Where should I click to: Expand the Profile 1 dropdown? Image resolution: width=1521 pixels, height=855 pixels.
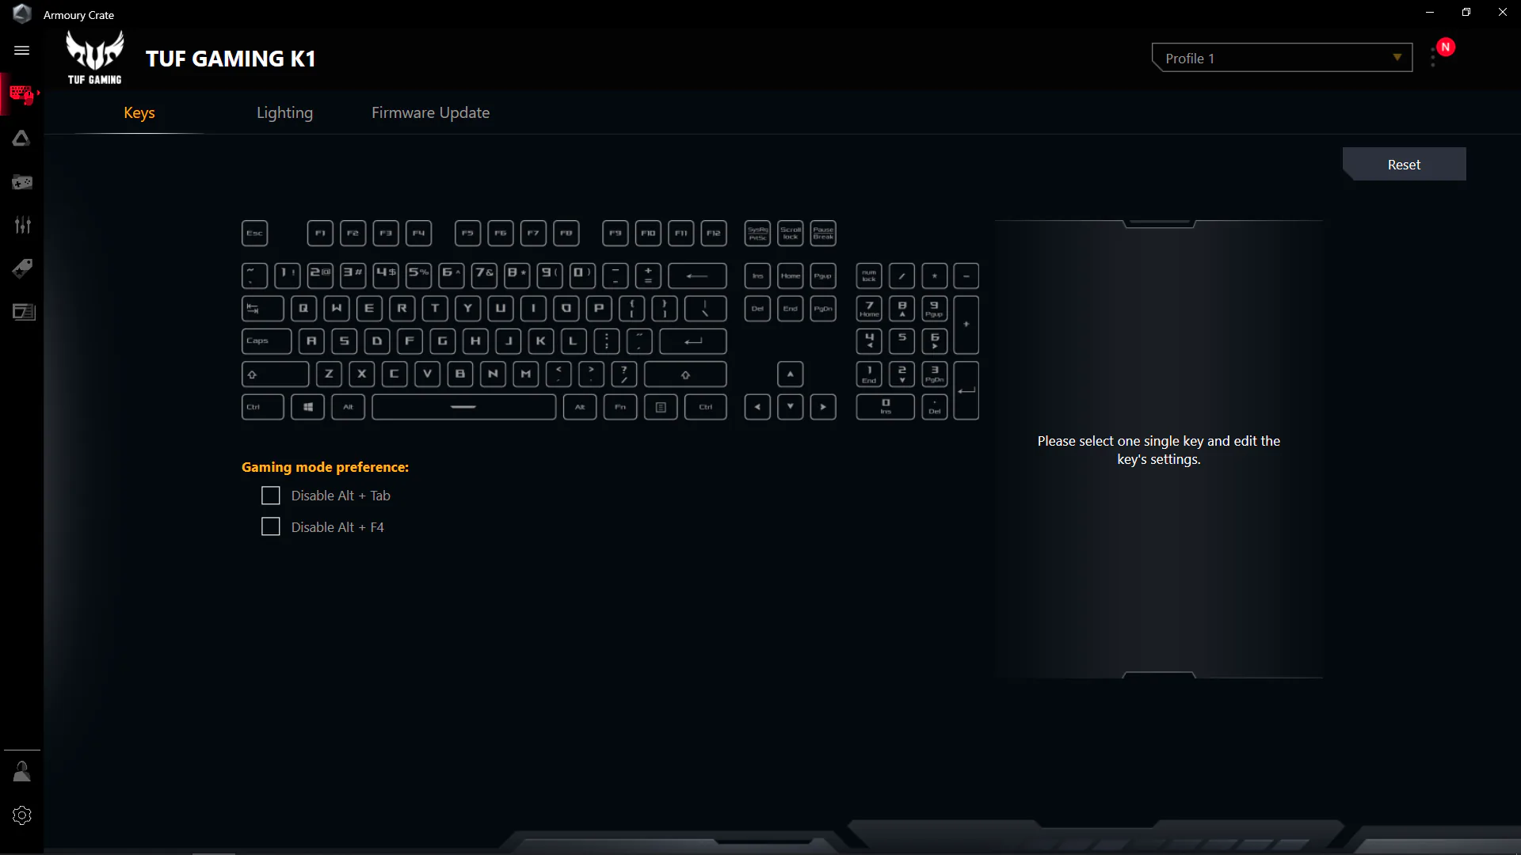[x=1282, y=58]
